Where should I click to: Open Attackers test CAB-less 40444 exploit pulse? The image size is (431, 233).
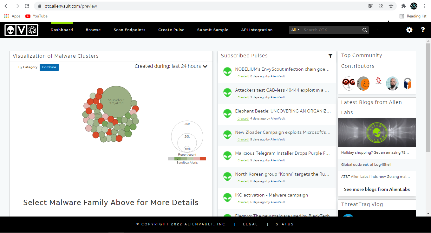tap(283, 90)
